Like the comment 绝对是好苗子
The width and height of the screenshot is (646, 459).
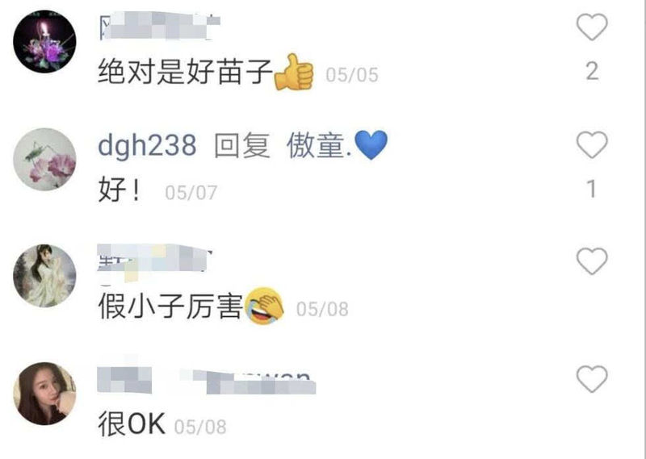pos(592,27)
